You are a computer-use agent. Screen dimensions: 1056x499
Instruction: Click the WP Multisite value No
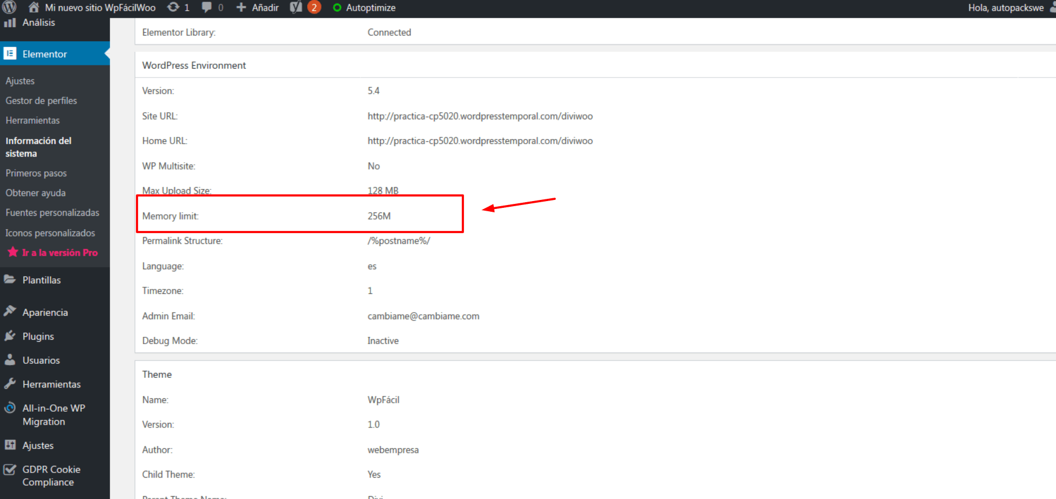374,166
